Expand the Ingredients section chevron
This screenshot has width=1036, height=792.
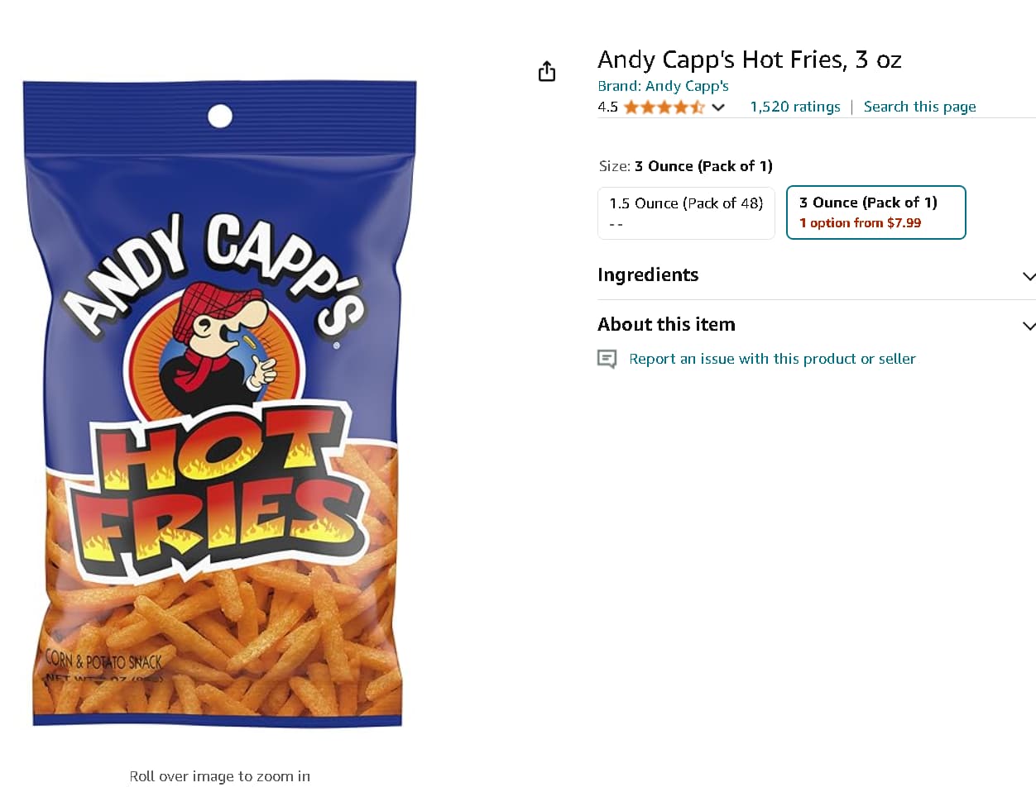(1029, 276)
